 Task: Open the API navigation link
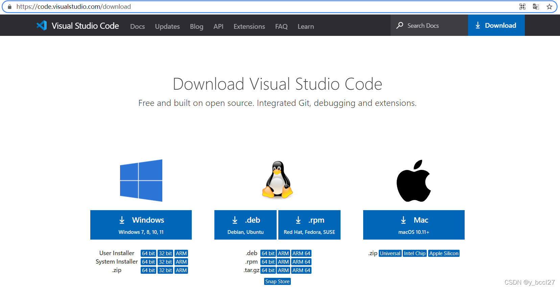click(x=218, y=26)
